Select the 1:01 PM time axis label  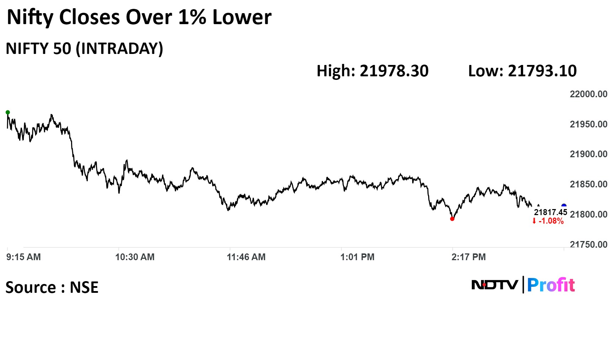click(x=357, y=257)
